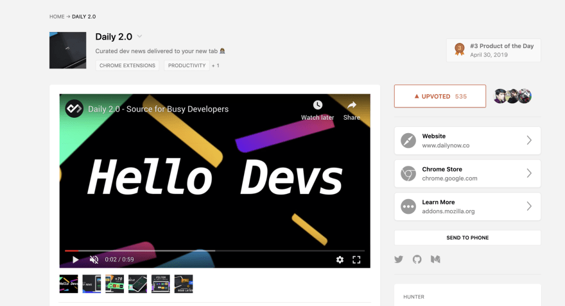The width and height of the screenshot is (565, 306).
Task: Click the Daily 2.0 breadcrumb text
Action: [84, 17]
